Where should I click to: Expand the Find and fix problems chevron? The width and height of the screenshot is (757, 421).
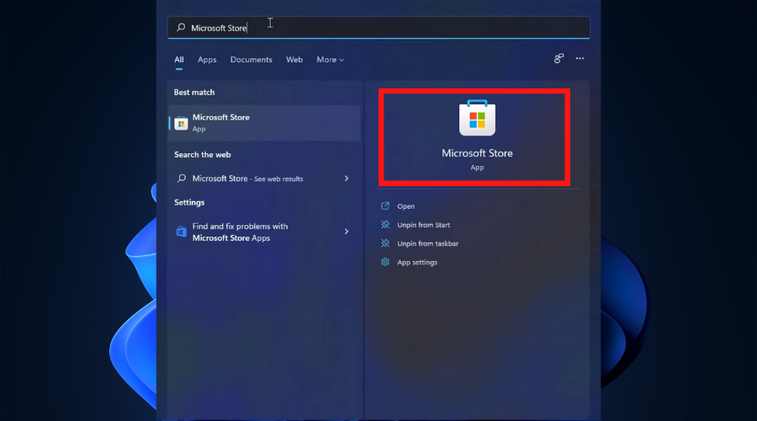(347, 232)
